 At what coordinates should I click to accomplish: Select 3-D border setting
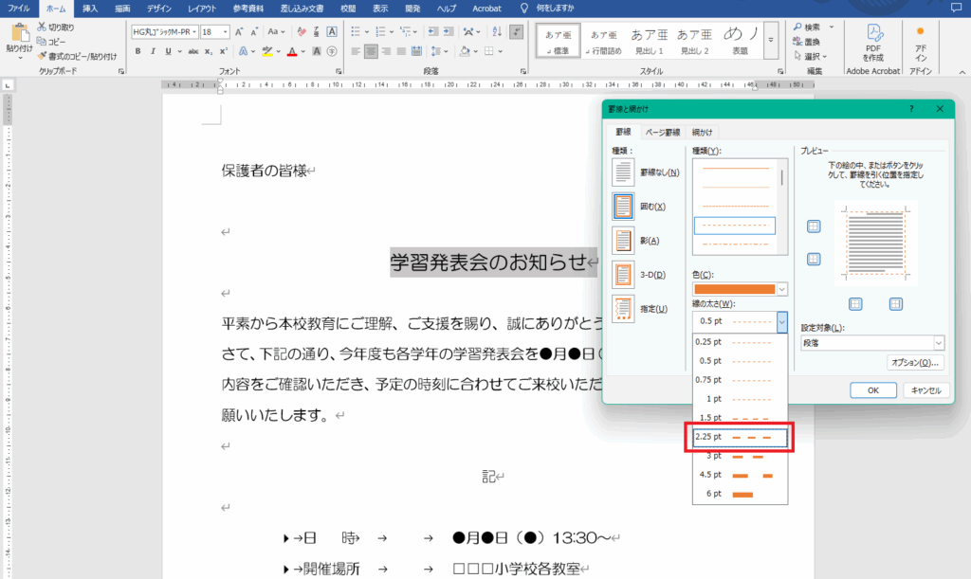tap(623, 275)
